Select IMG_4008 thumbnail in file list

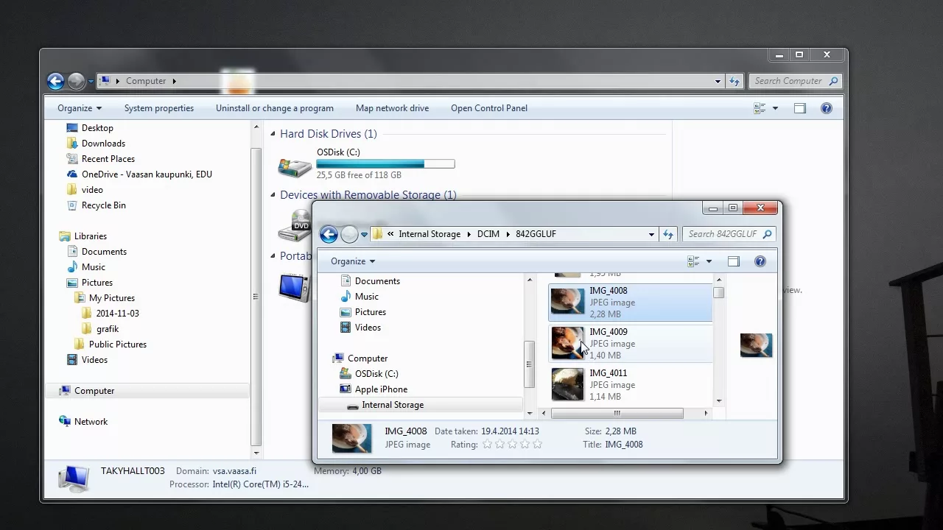(567, 302)
